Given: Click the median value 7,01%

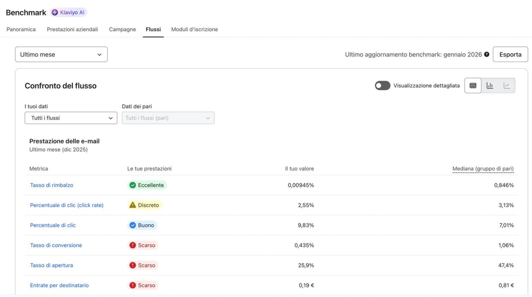Looking at the screenshot, I should tap(506, 225).
